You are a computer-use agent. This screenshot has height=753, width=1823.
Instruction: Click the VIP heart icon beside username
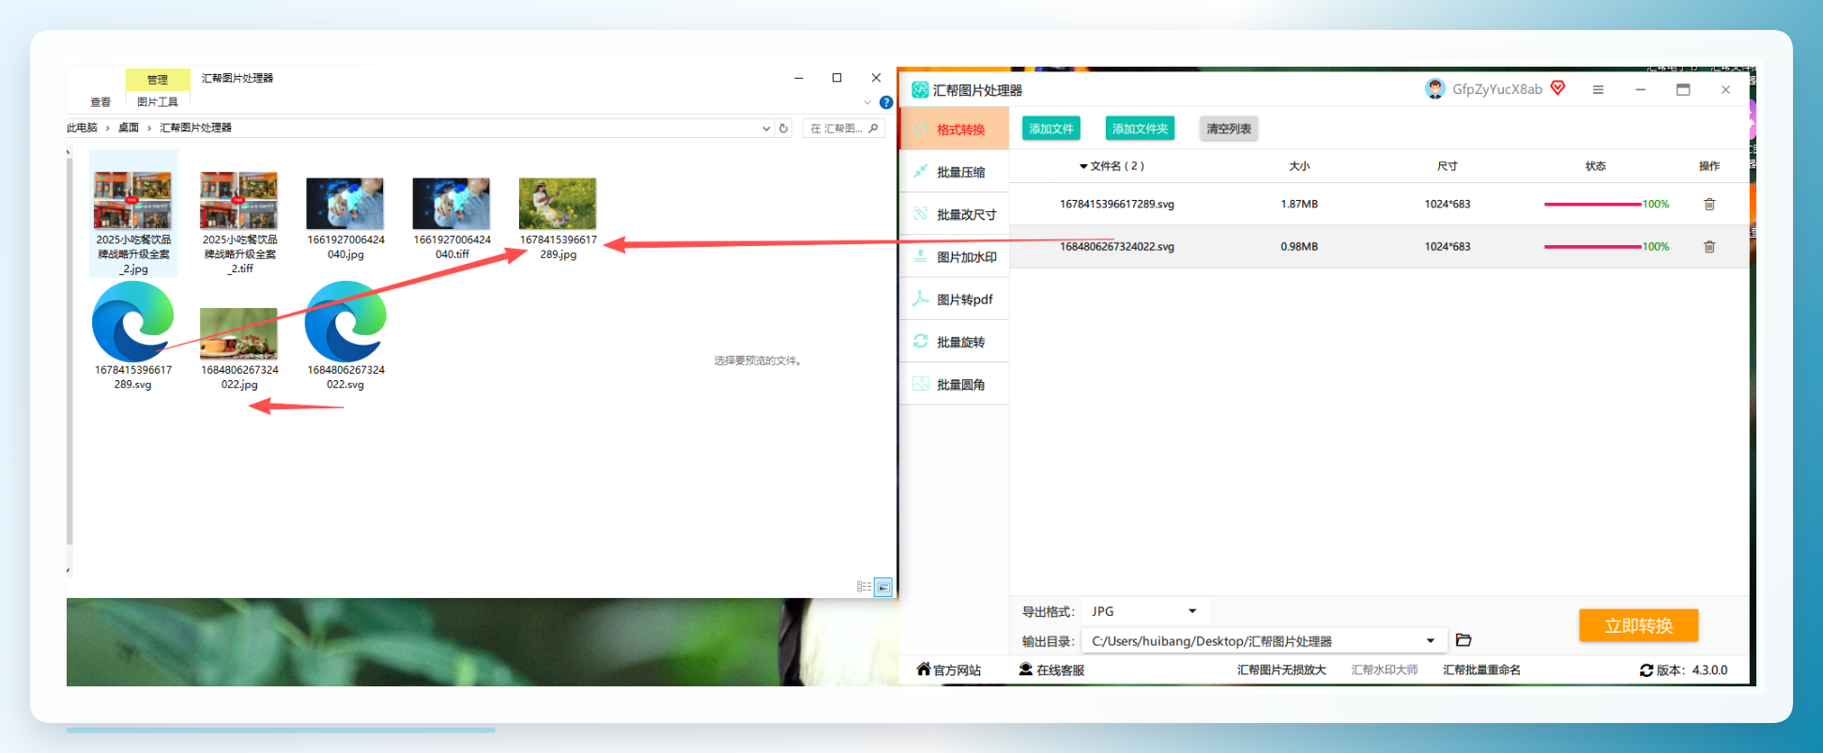click(x=1558, y=88)
